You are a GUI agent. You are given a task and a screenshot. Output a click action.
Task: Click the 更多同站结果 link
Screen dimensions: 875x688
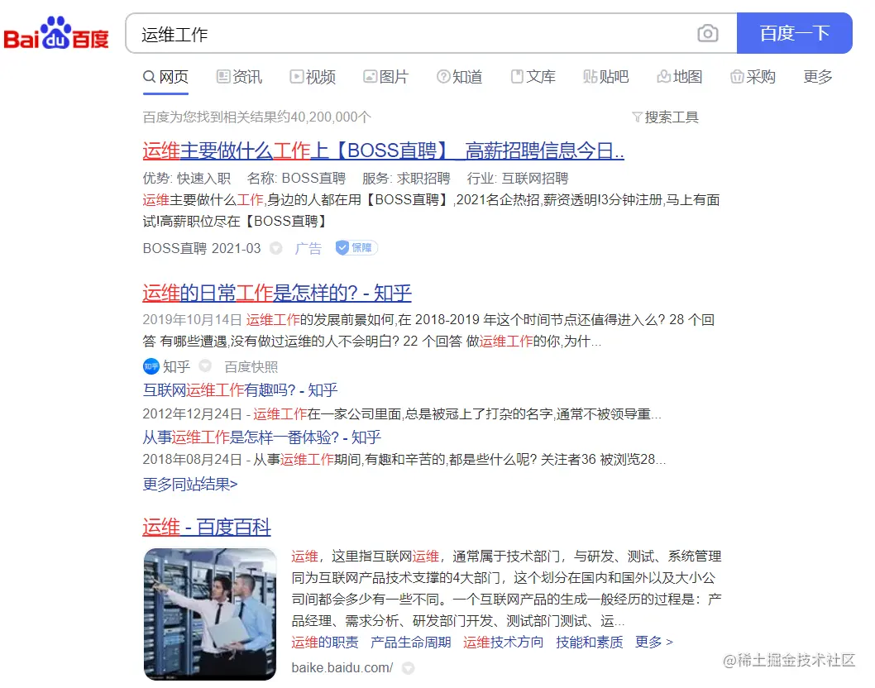191,485
